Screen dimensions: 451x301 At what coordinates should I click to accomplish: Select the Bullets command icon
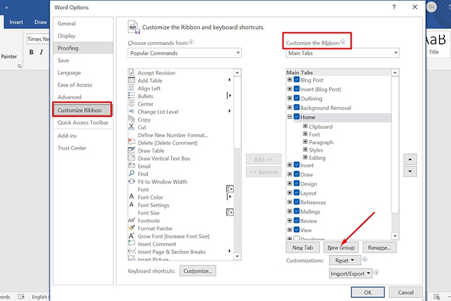click(x=132, y=96)
